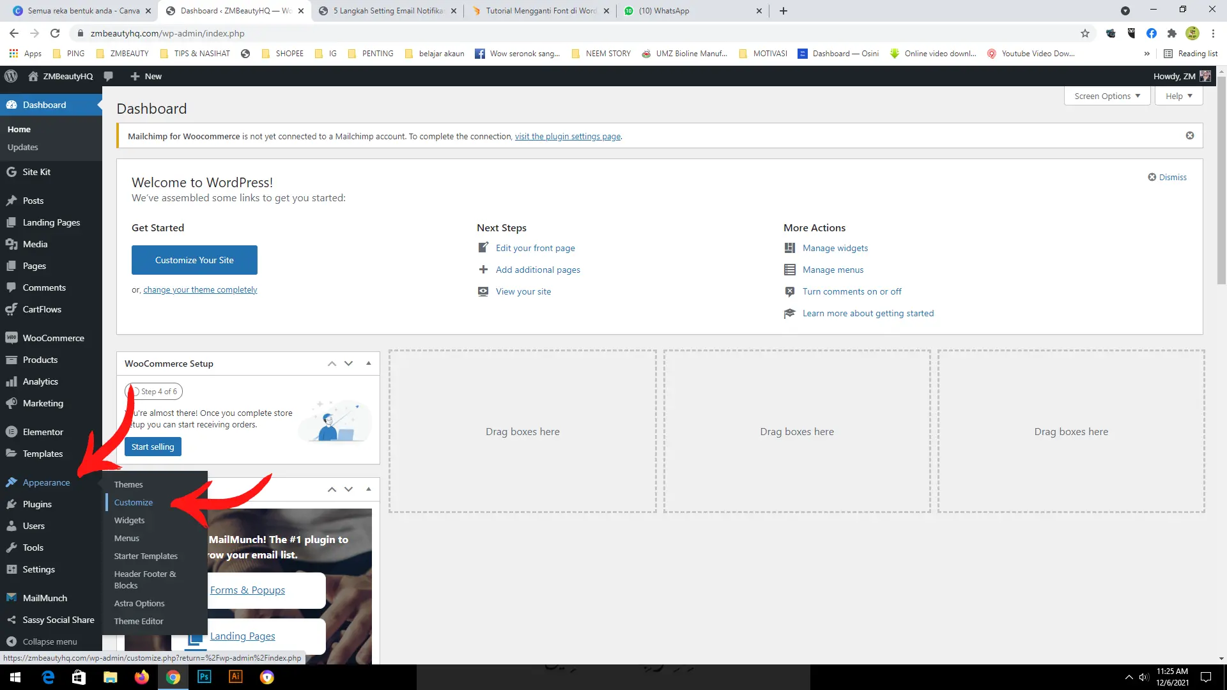Switch to the WhatsApp browser tab
The height and width of the screenshot is (690, 1227).
point(692,11)
